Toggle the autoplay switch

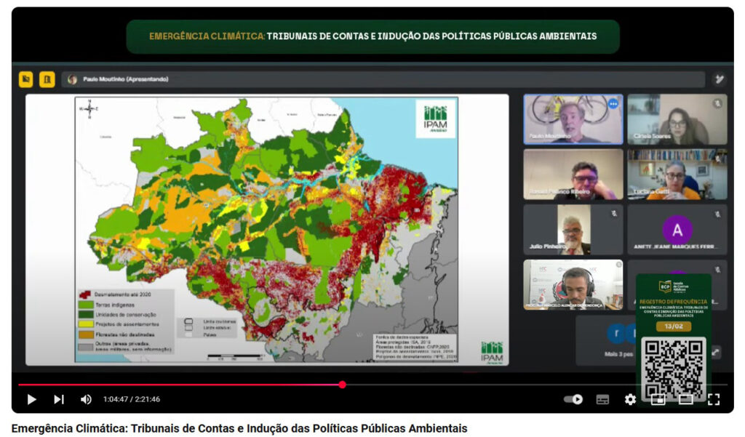click(x=573, y=399)
